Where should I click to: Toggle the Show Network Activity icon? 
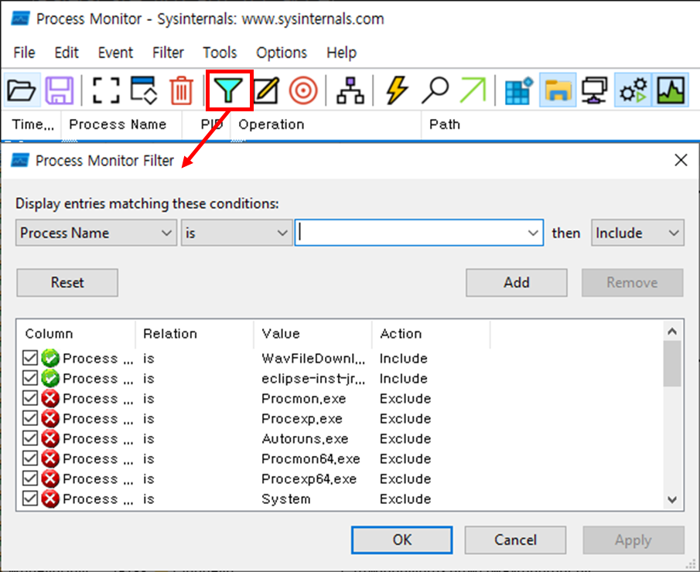[x=595, y=90]
